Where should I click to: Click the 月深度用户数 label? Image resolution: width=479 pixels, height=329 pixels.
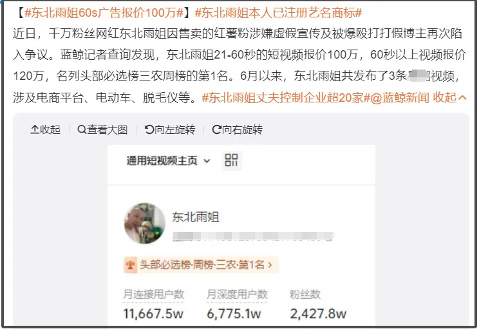tap(237, 294)
